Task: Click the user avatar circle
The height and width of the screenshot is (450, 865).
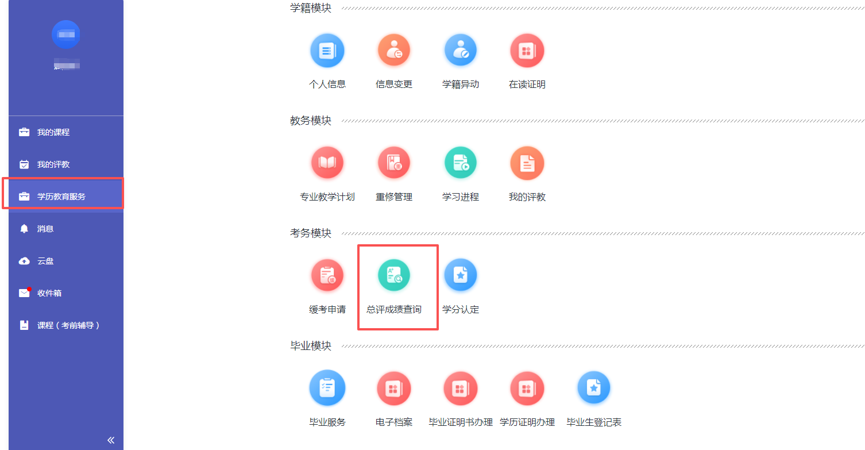Action: 66,34
